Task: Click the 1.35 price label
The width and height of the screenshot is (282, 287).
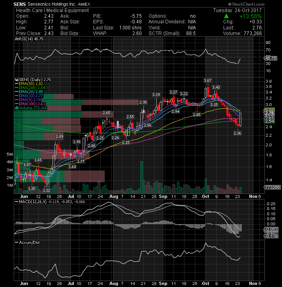Action: 32,188
